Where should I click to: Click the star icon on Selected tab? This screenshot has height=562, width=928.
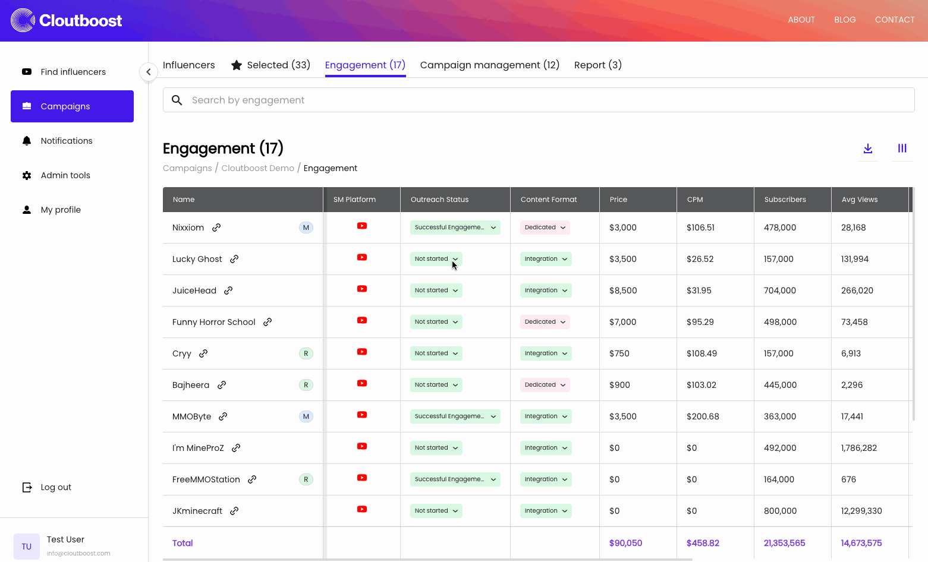[x=237, y=65]
